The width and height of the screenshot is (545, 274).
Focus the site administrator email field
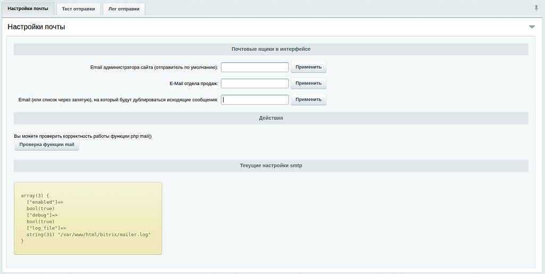pyautogui.click(x=254, y=68)
